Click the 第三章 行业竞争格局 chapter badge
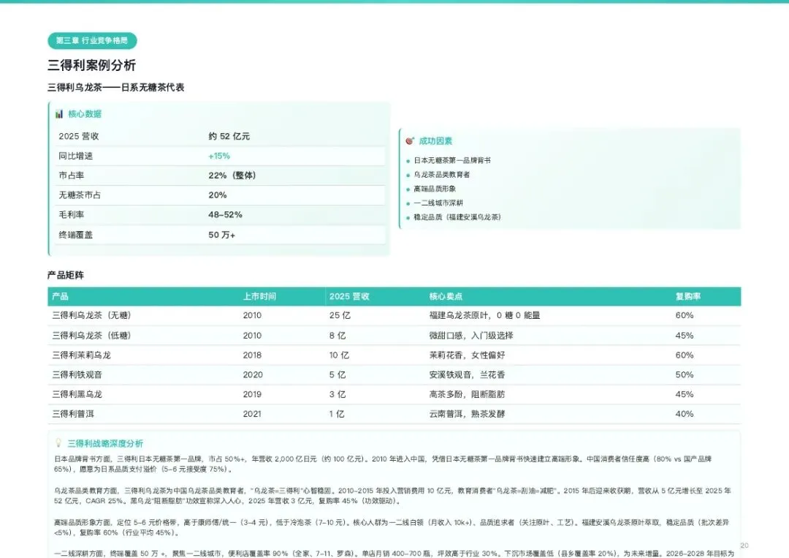The height and width of the screenshot is (558, 789). pos(92,41)
